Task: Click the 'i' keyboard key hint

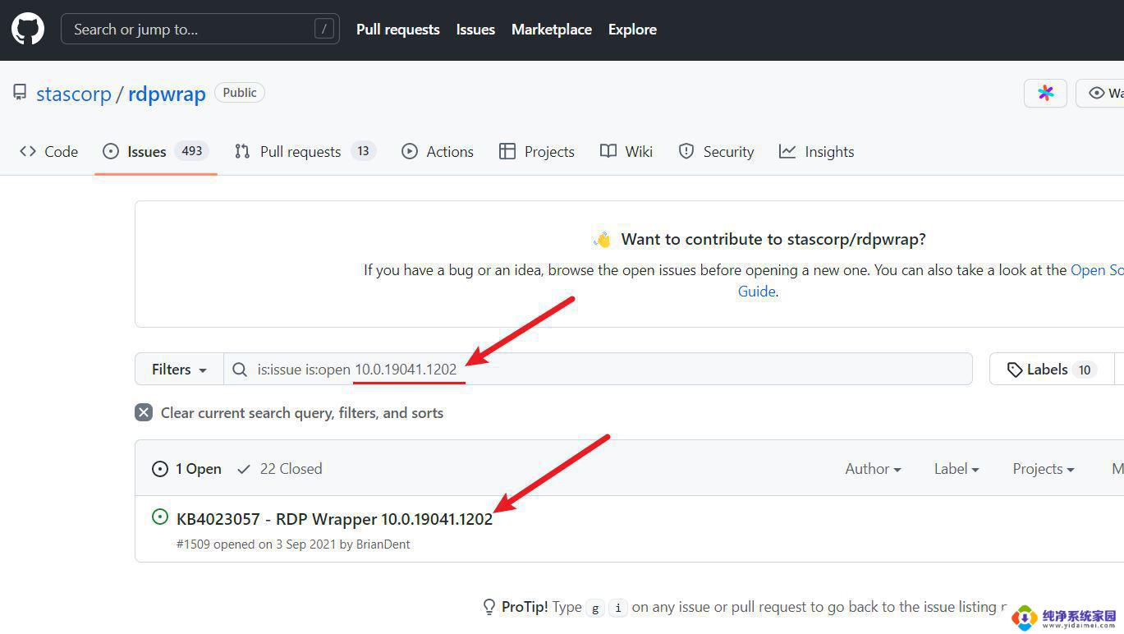Action: (x=617, y=609)
